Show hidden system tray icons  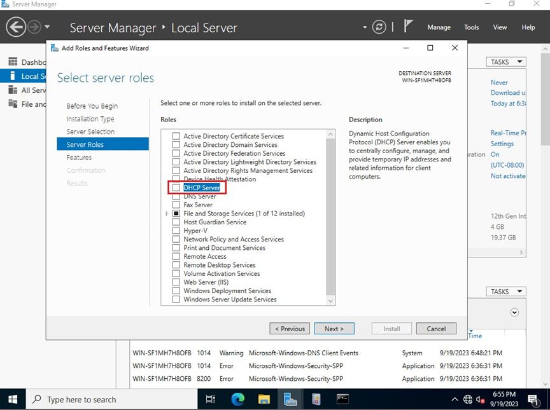click(455, 399)
